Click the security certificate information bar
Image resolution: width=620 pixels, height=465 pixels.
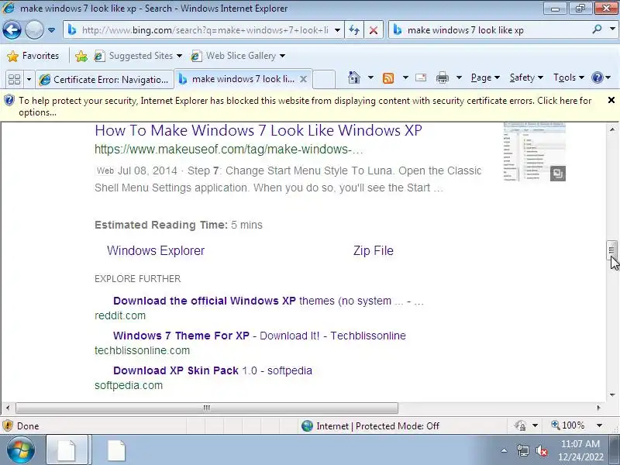305,106
